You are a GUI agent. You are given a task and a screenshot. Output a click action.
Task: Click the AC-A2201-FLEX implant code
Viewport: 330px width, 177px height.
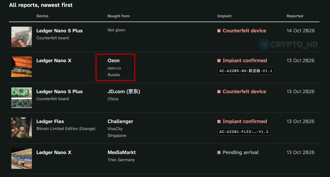pos(244,132)
